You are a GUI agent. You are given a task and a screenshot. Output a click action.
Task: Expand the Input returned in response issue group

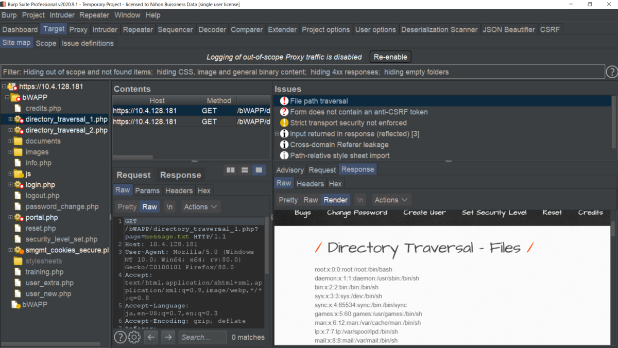pyautogui.click(x=277, y=133)
